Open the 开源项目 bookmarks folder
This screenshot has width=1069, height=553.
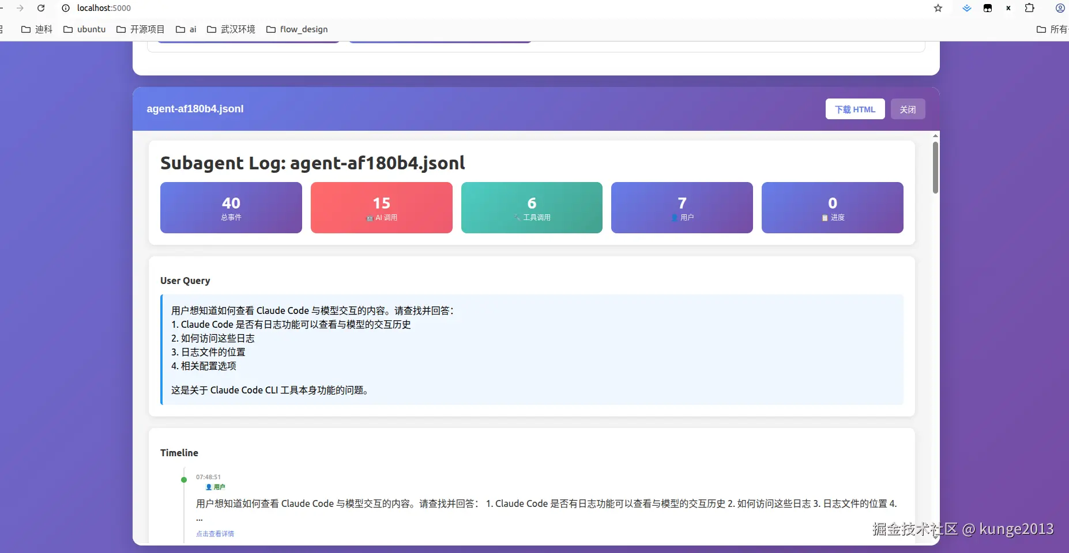pyautogui.click(x=141, y=29)
